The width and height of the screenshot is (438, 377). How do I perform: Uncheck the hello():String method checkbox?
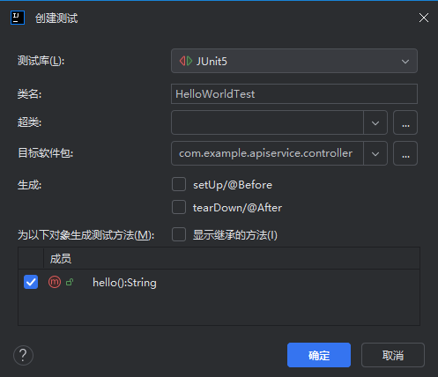click(x=31, y=282)
